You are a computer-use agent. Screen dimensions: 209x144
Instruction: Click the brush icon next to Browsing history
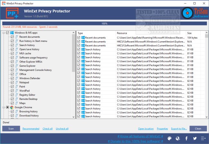(x=16, y=111)
